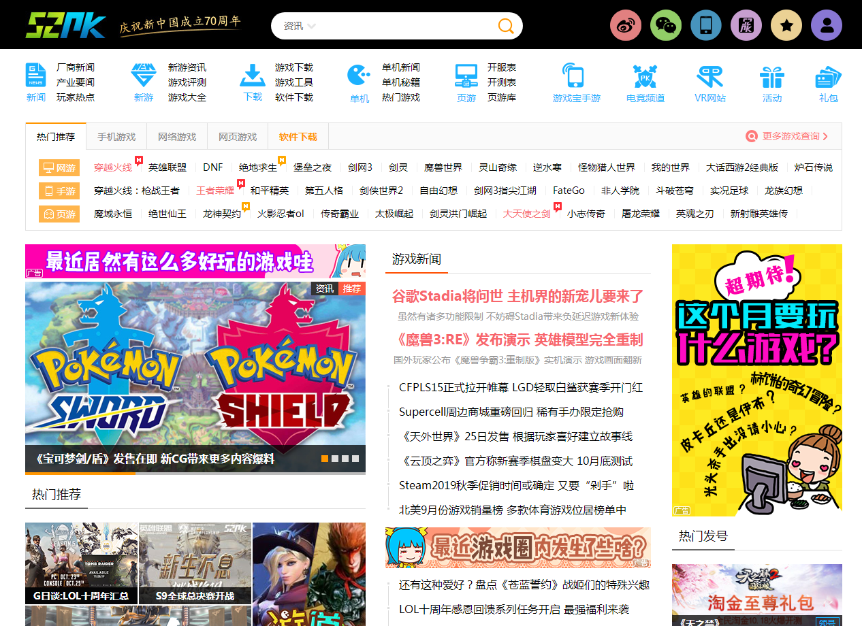Switch to the 手机游戏 tab
862x626 pixels.
116,137
